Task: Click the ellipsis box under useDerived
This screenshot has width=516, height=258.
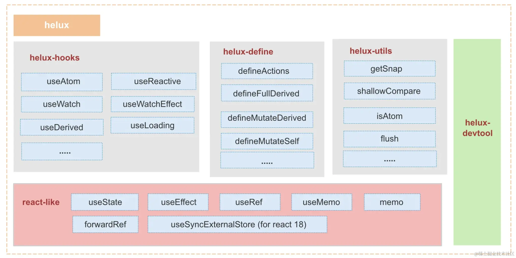Action: 62,151
